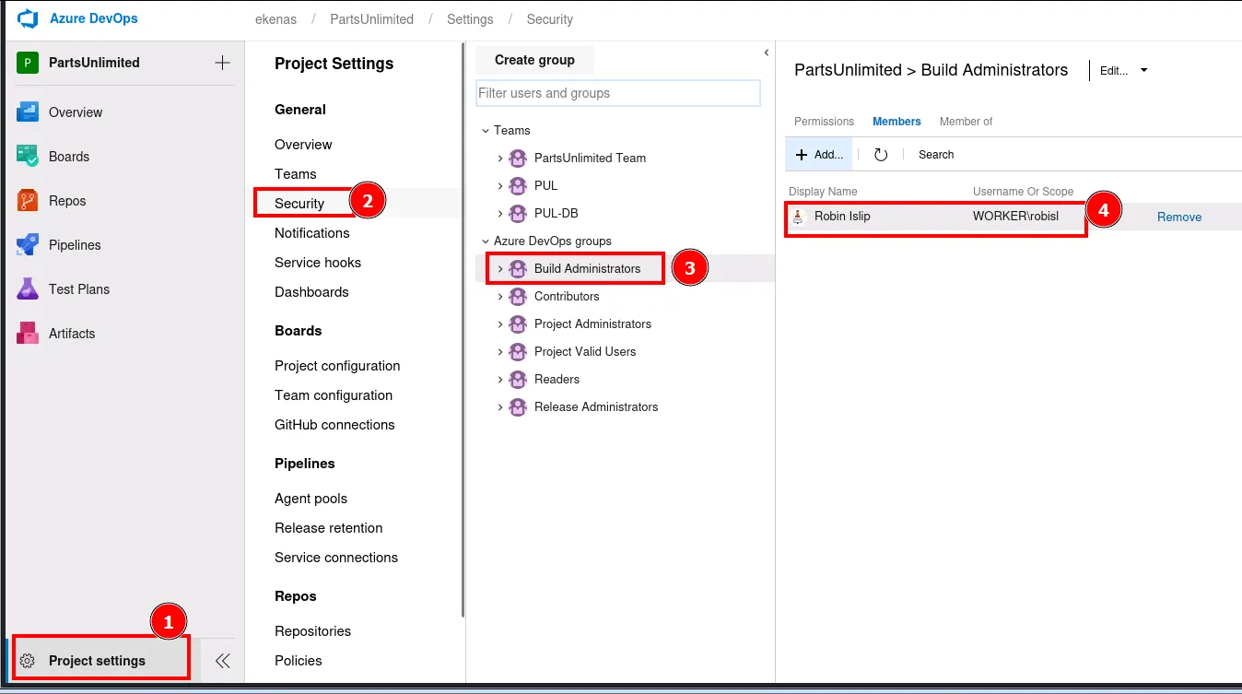Screen dimensions: 1242x694
Task: Click the plus icon beside PartsUnlimited
Action: point(222,63)
